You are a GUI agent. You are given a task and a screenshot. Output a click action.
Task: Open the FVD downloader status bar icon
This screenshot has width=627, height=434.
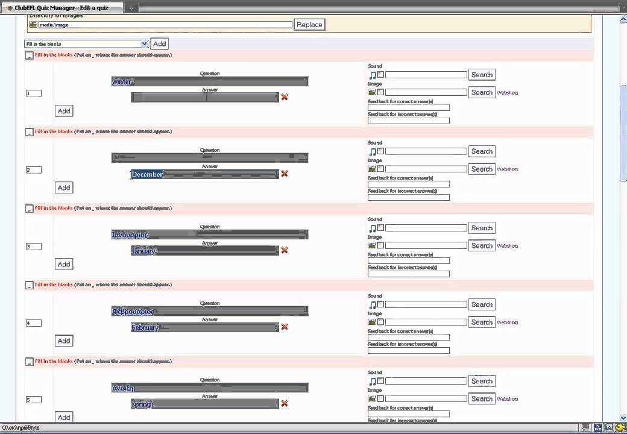pos(598,427)
